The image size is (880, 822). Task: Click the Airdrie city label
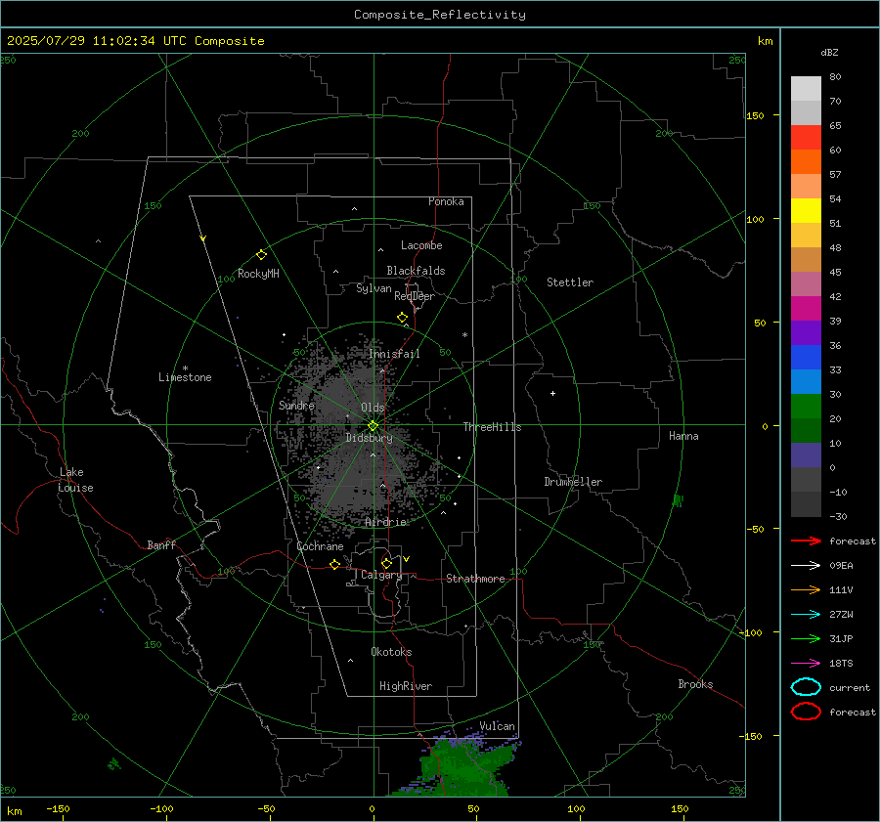pos(385,522)
